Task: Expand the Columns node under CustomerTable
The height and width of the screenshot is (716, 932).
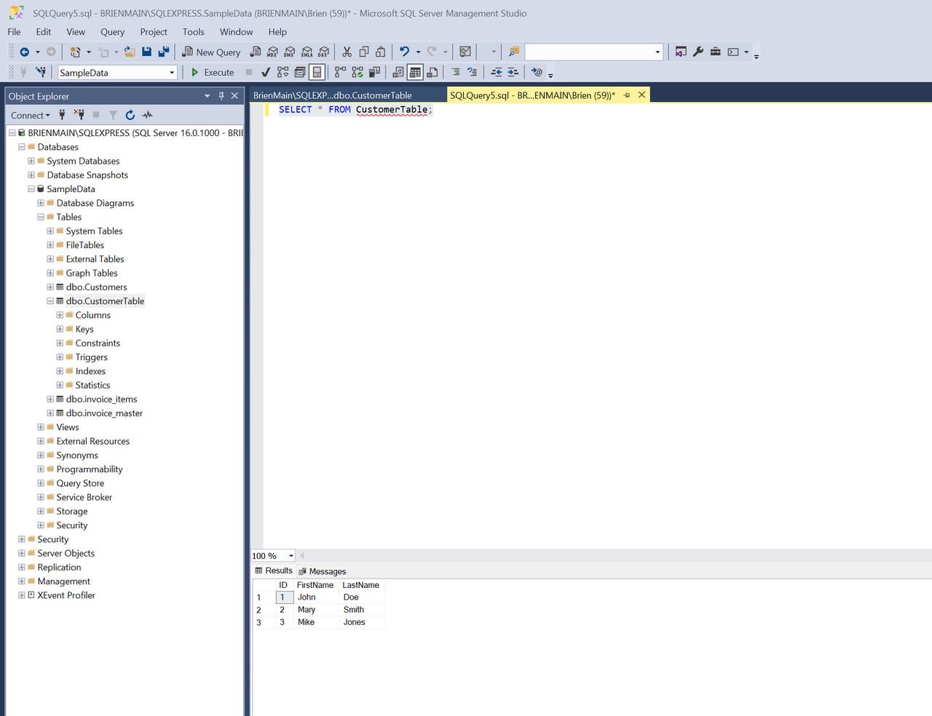Action: pyautogui.click(x=59, y=315)
